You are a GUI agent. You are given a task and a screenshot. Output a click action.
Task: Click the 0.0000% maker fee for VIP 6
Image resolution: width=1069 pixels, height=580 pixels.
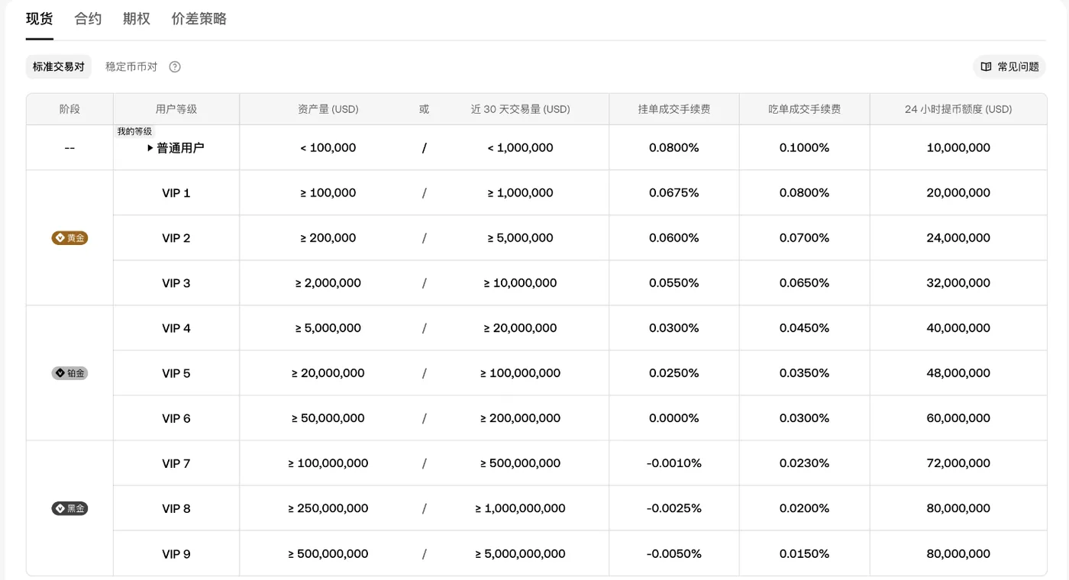pos(674,418)
